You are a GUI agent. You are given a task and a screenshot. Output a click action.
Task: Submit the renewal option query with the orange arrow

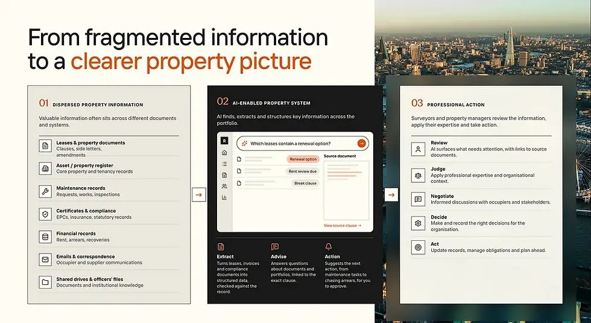point(361,144)
